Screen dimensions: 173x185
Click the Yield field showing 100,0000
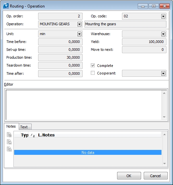click(144, 42)
